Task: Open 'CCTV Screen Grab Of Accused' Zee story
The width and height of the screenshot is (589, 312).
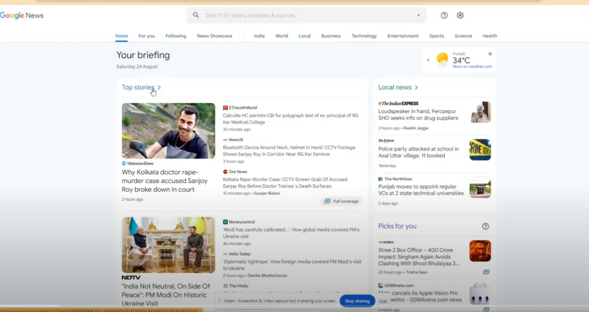Action: click(285, 183)
